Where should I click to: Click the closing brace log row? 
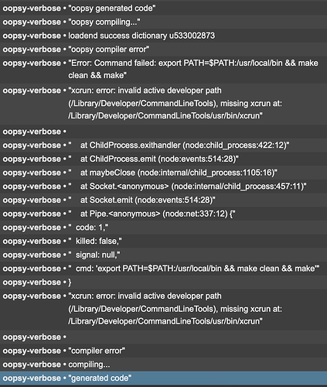pyautogui.click(x=163, y=282)
